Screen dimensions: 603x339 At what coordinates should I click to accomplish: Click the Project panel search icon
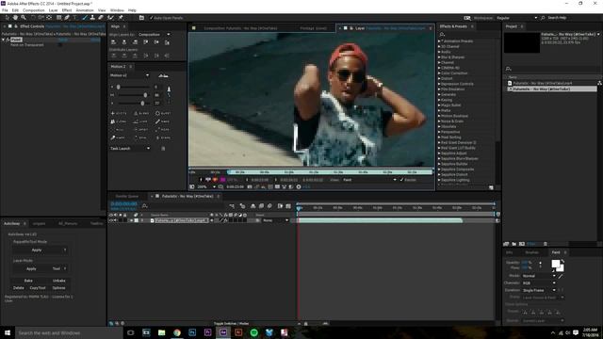(509, 69)
